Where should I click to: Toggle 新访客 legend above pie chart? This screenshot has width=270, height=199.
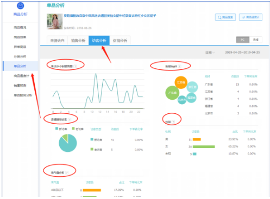(61, 129)
